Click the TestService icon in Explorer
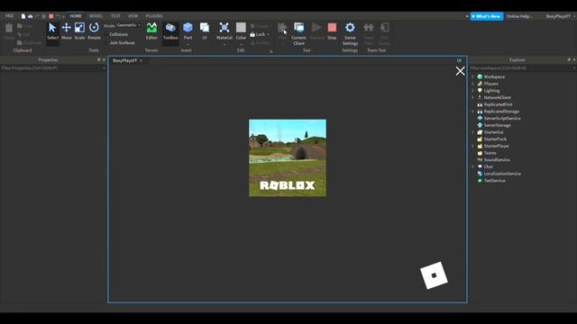The height and width of the screenshot is (324, 577). pyautogui.click(x=480, y=181)
